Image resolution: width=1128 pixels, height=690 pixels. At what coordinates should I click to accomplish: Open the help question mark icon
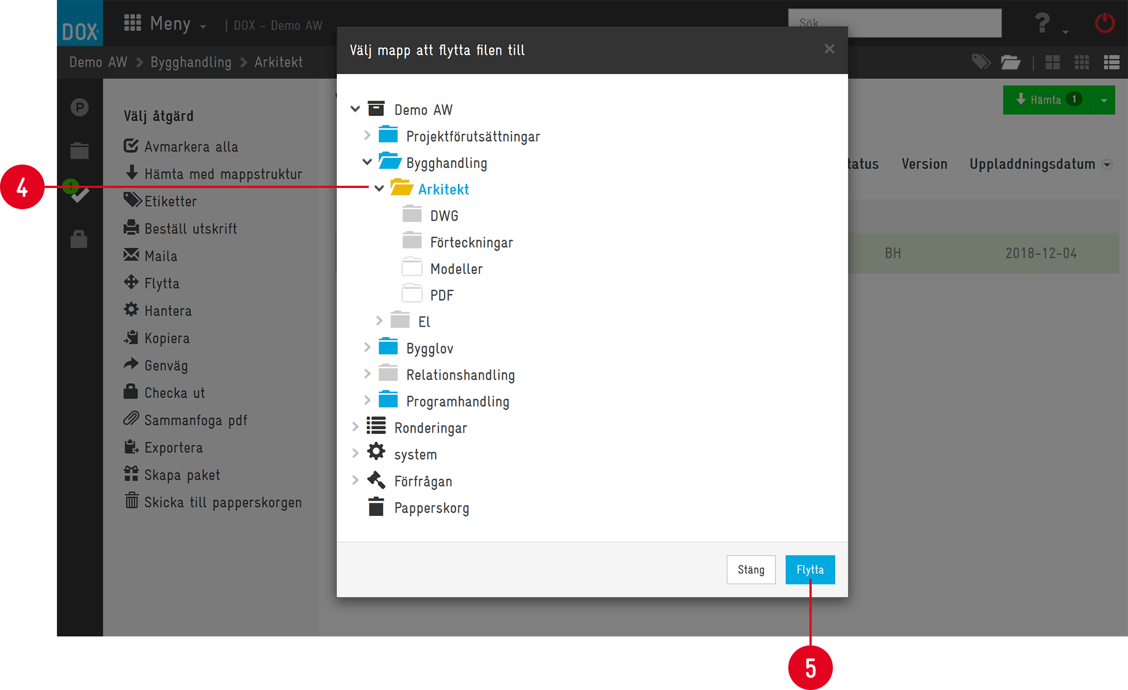(x=1042, y=23)
